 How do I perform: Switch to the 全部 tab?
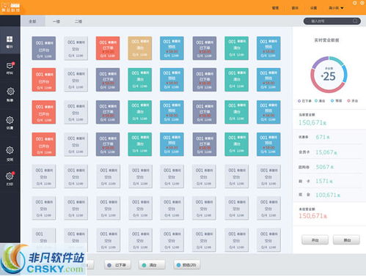(32, 21)
